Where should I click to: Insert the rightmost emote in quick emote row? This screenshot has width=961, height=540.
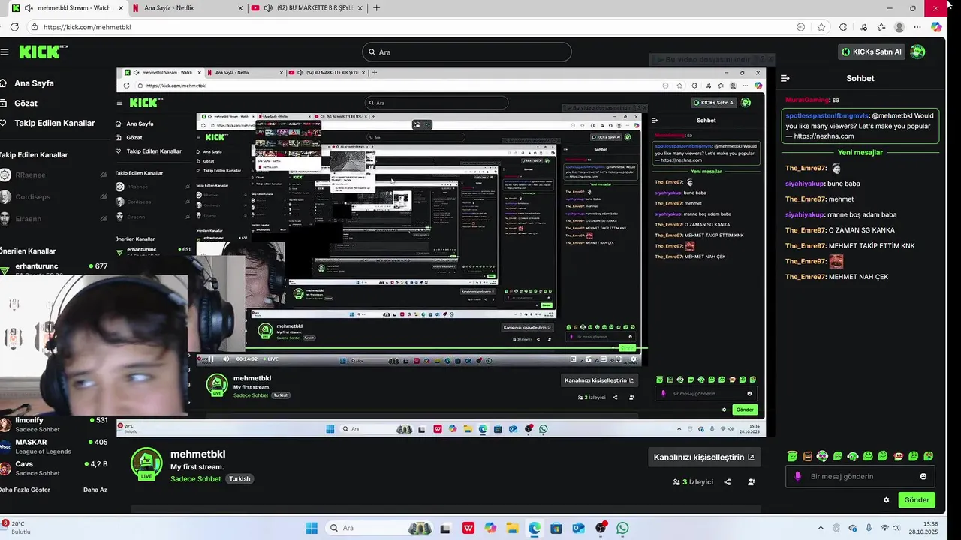point(929,456)
